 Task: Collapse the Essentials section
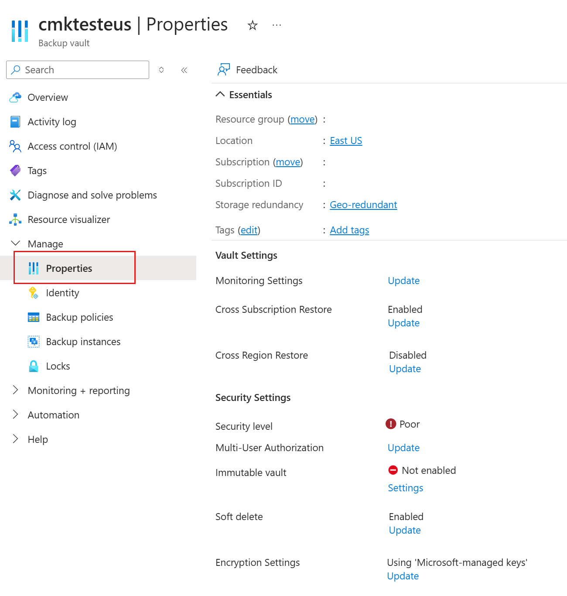tap(220, 95)
